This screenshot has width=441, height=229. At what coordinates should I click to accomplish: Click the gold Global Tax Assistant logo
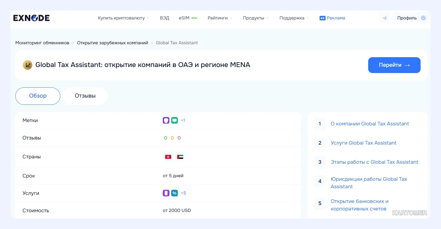28,65
